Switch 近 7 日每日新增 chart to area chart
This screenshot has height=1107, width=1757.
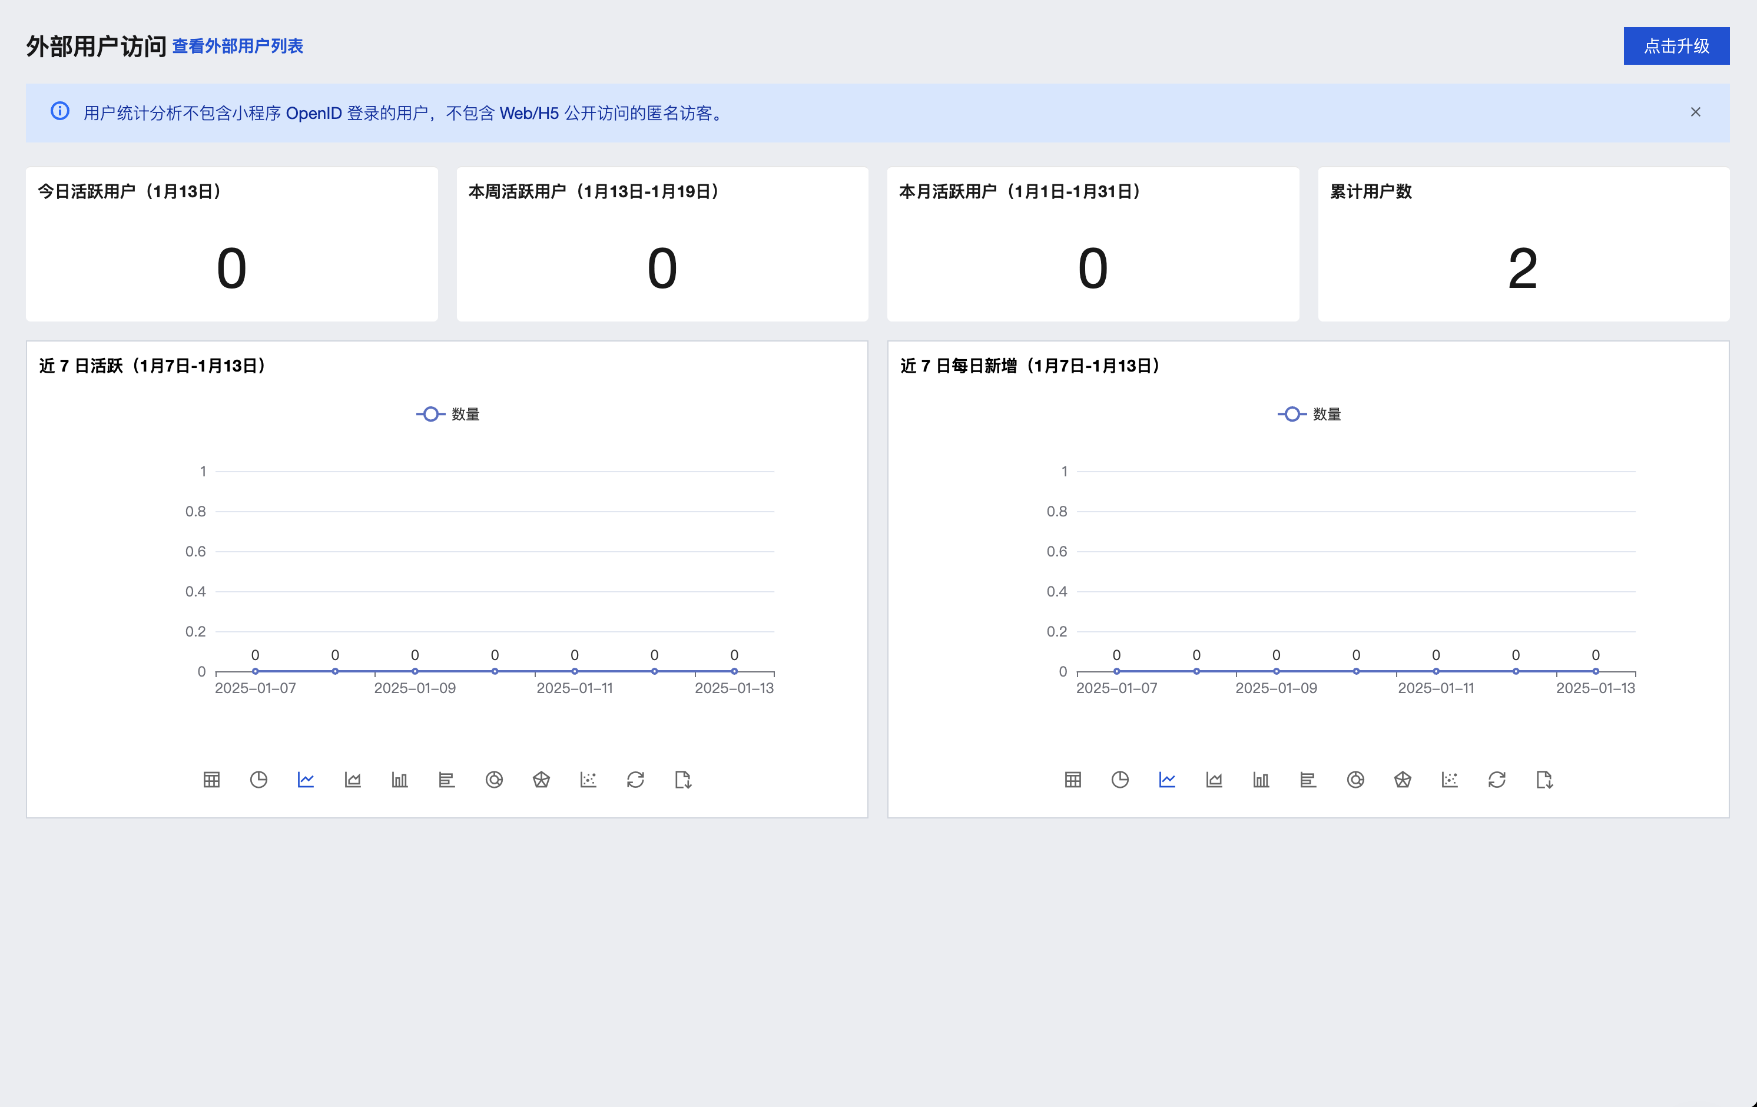pos(1214,780)
